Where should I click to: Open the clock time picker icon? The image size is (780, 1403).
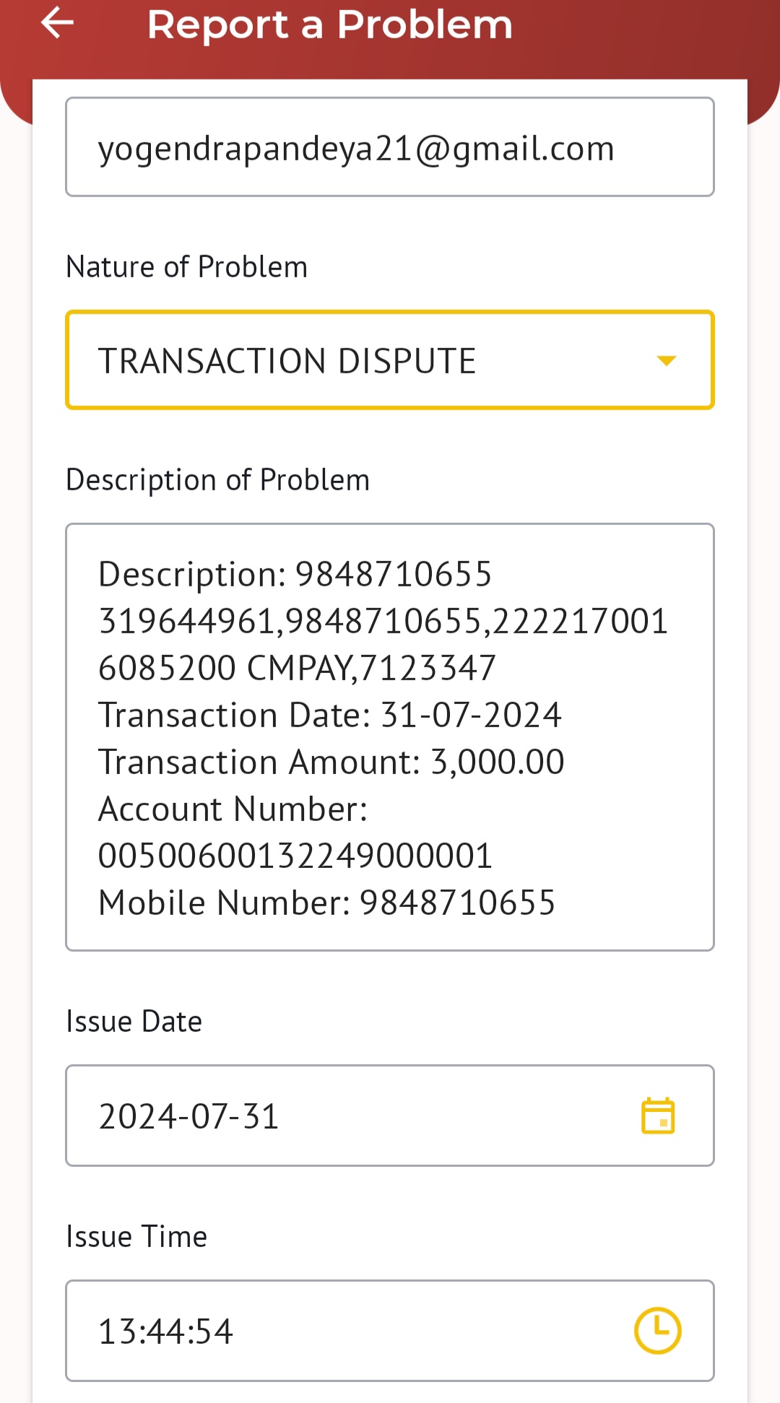[x=657, y=1331]
